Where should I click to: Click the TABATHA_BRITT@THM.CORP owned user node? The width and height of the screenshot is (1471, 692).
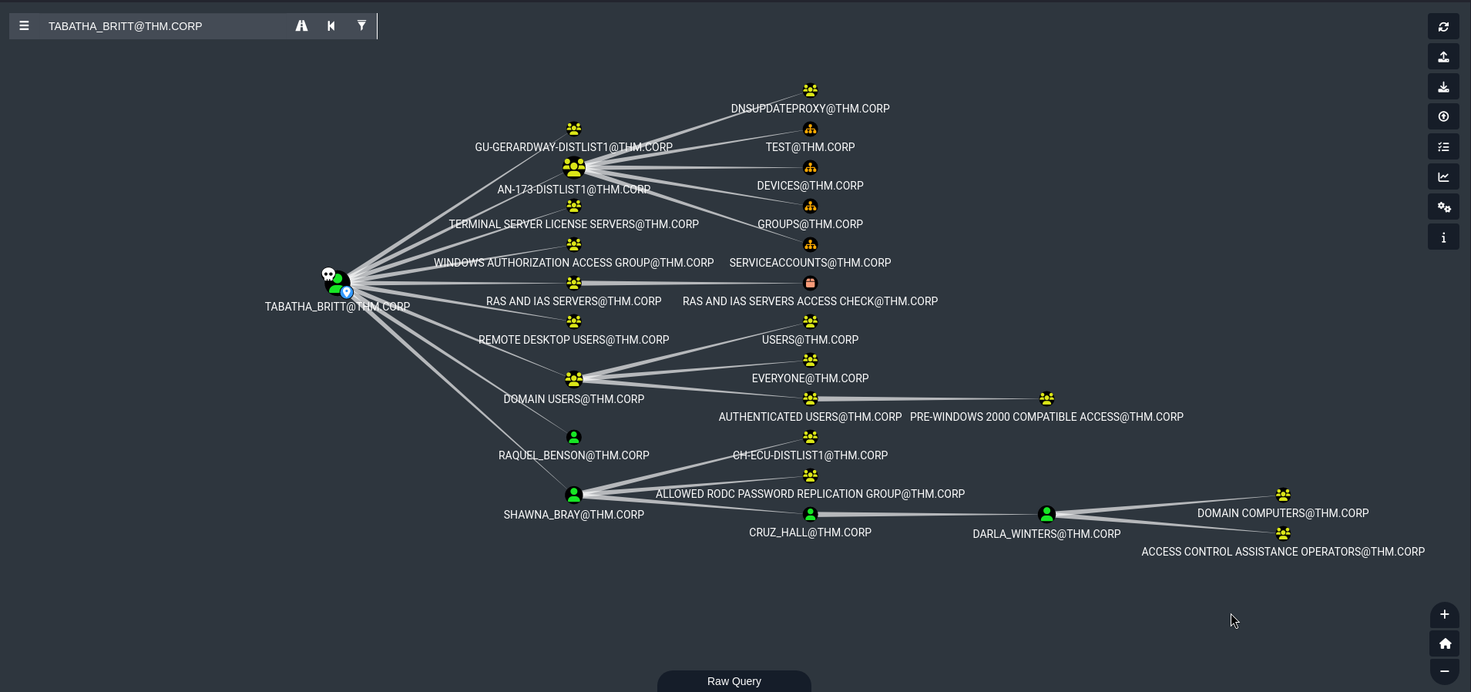[x=338, y=284]
